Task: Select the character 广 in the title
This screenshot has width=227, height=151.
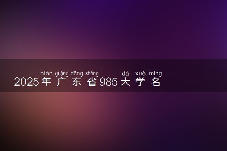Action: point(62,82)
